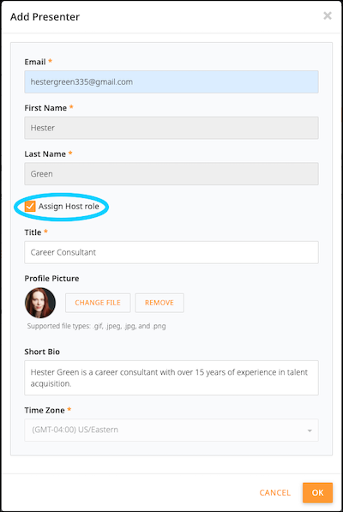
Task: Click the CHANGE FILE button
Action: tap(98, 303)
